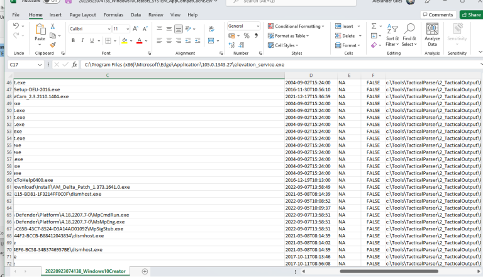Click the Copy icon

click(53, 35)
